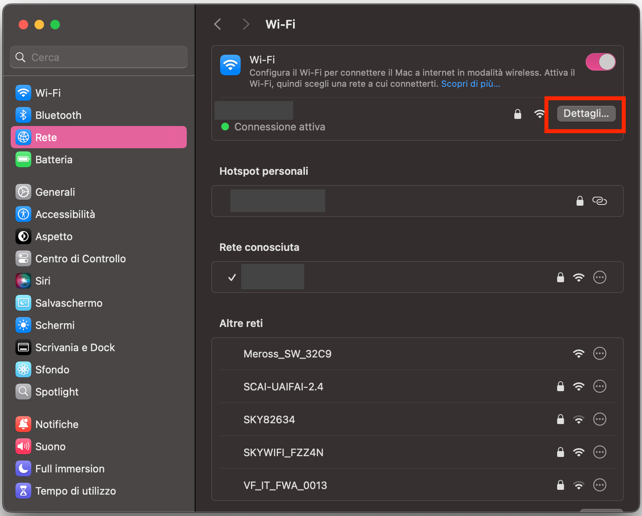Turn off the Wi-Fi toggle

pos(600,62)
